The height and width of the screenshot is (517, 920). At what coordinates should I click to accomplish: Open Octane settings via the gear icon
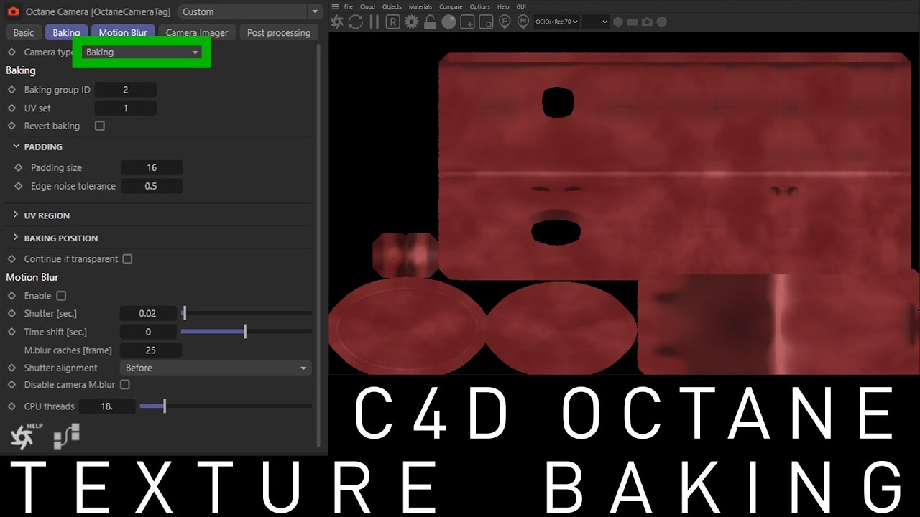(411, 22)
